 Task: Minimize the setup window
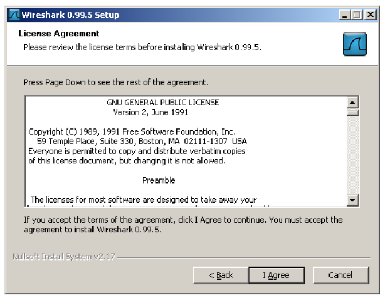tap(344, 14)
